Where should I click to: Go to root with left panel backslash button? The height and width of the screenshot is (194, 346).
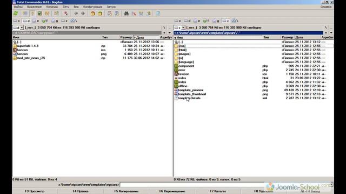point(164,27)
